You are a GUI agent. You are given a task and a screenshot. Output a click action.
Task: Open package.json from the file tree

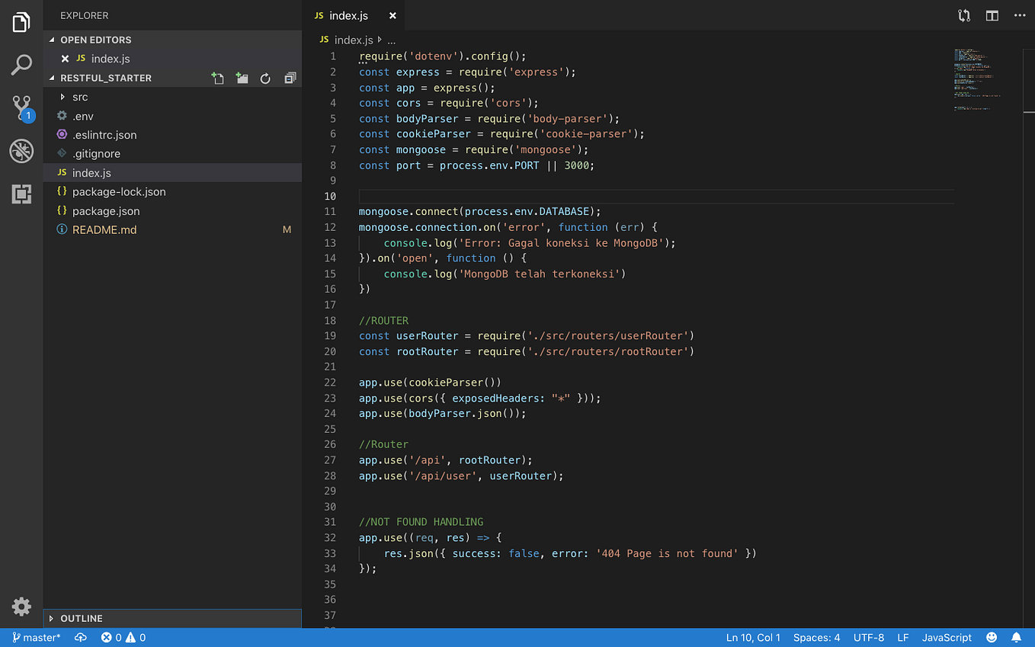106,211
